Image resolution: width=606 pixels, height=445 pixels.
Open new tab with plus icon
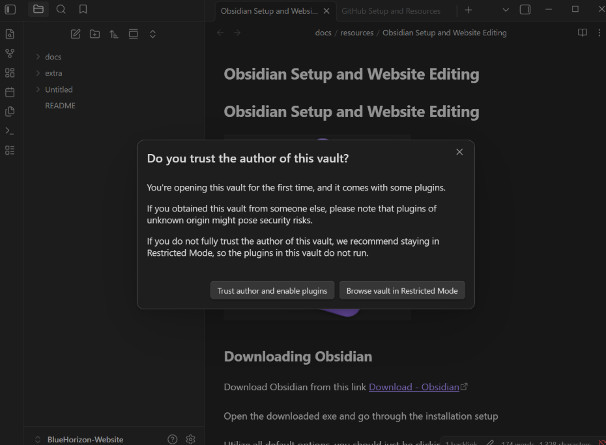point(469,10)
